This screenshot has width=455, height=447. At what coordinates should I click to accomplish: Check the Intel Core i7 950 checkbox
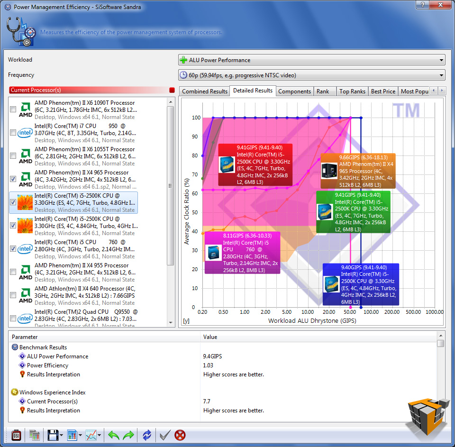[13, 133]
